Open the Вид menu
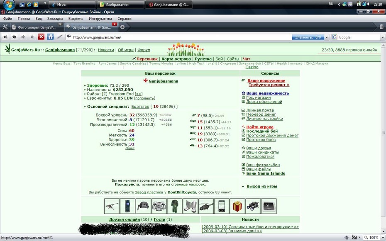Viewport: 386px width, 241px height. tap(39, 19)
